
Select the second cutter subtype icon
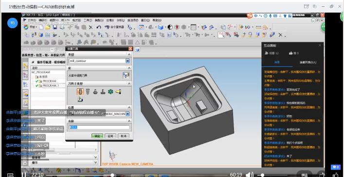click(88, 92)
